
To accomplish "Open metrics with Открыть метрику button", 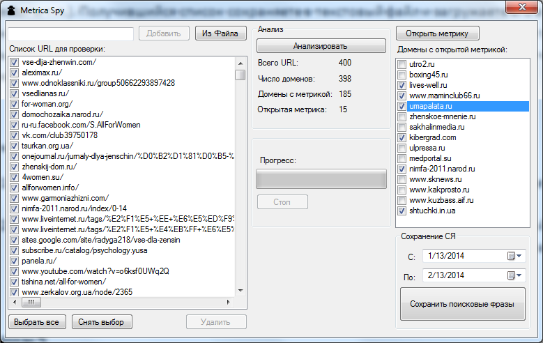I will coord(437,33).
